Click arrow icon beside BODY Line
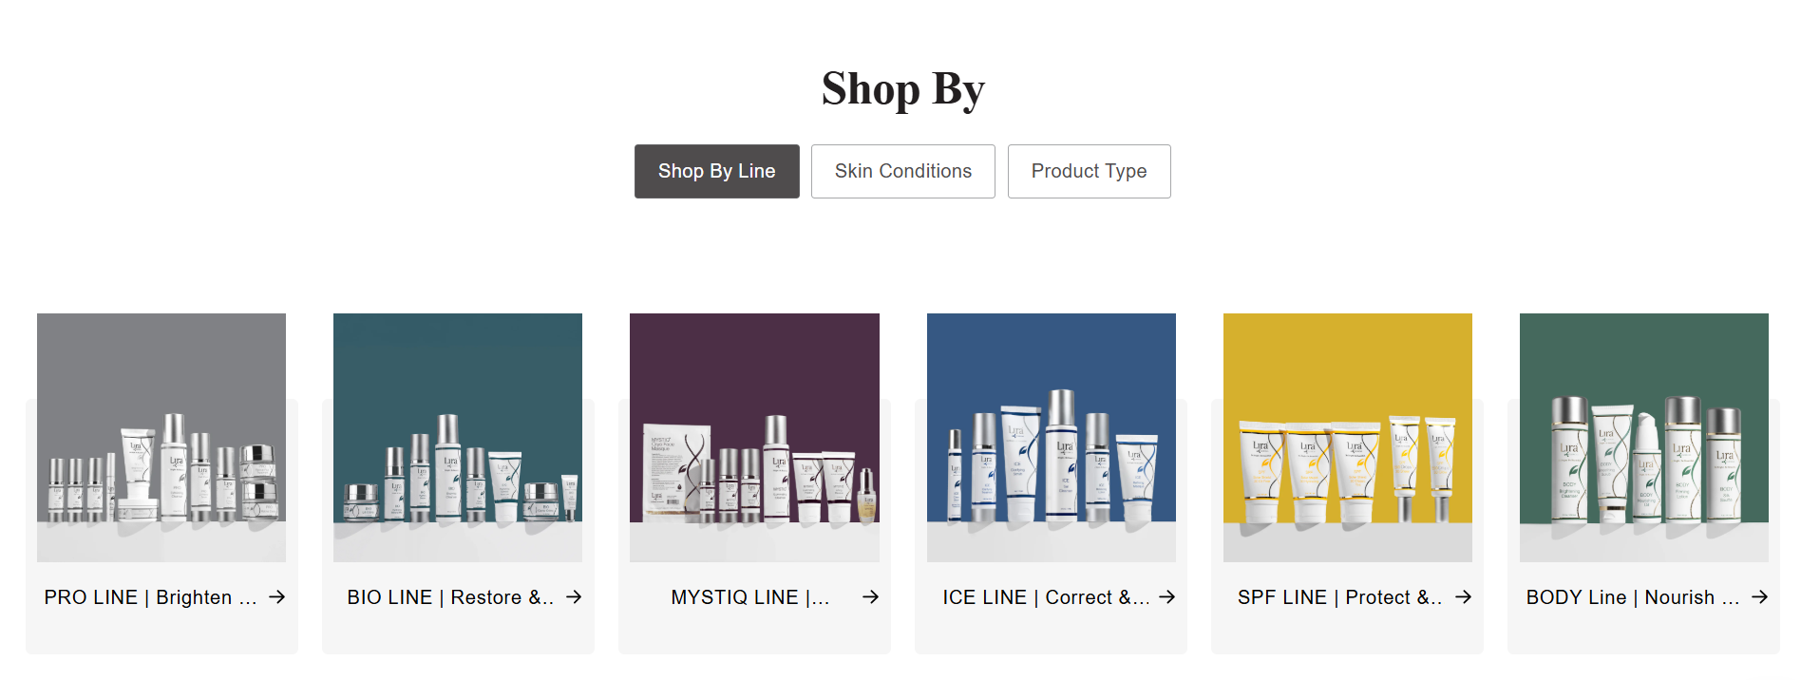 pos(1759,597)
